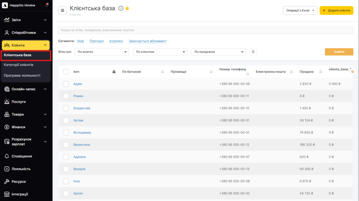359x201 pixels.
Task: Click the notification bell icon in header
Action: [47, 5]
